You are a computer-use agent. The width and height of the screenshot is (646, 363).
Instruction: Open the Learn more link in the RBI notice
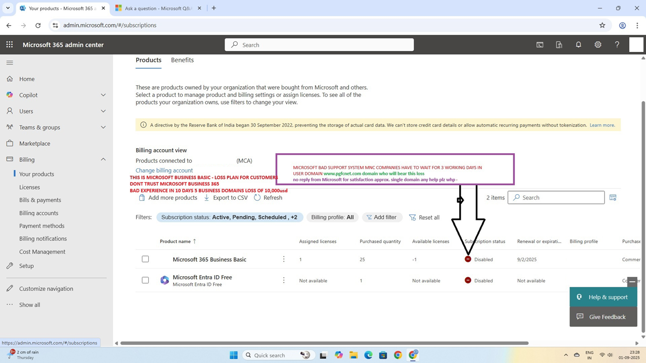(602, 125)
